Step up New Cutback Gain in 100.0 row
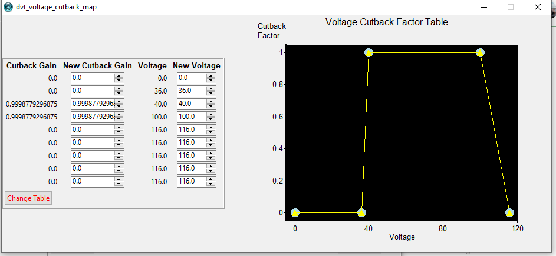 119,115
